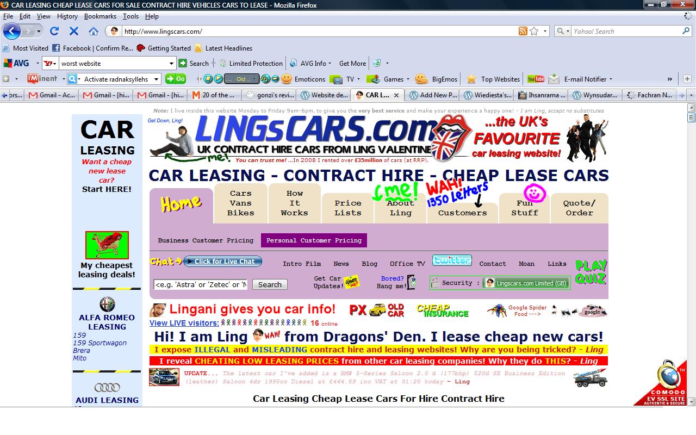Expand the E-mail Notifier dropdown

click(611, 79)
